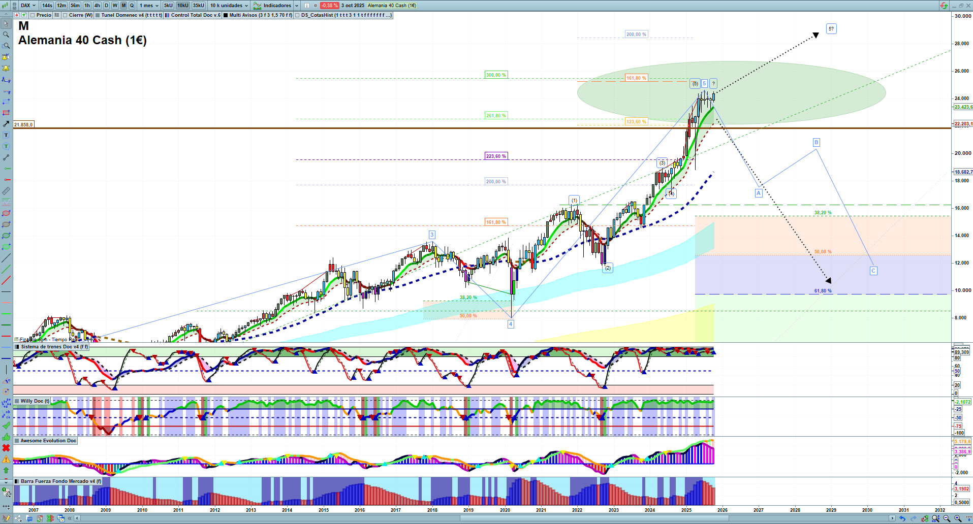Viewport: 973px width, 524px height.
Task: Select the Q quarterly timeframe button
Action: click(132, 6)
